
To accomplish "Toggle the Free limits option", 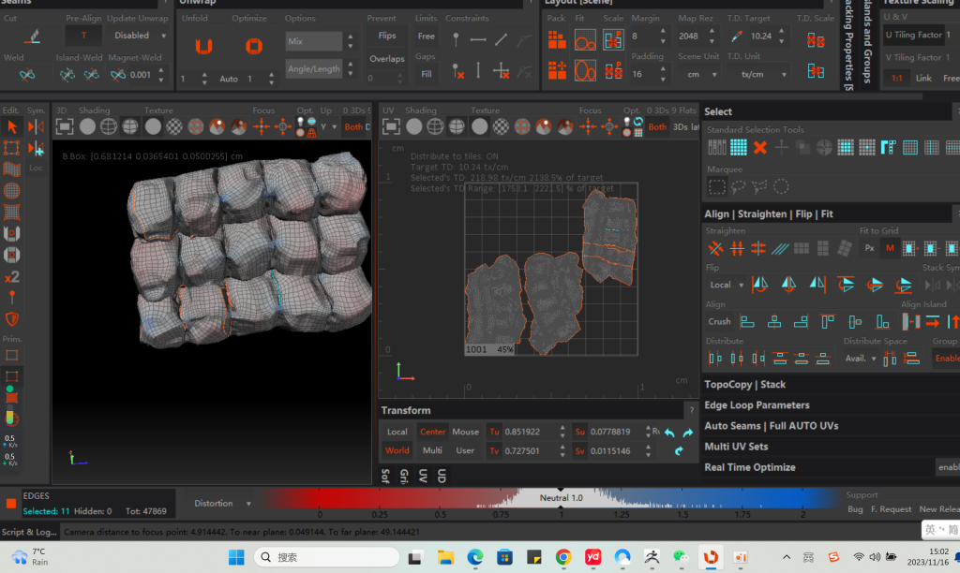I will (x=427, y=37).
